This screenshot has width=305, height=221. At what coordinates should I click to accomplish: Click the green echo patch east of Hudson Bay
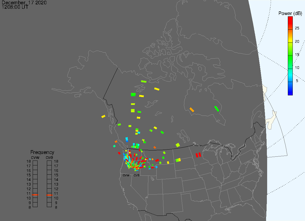(217, 109)
